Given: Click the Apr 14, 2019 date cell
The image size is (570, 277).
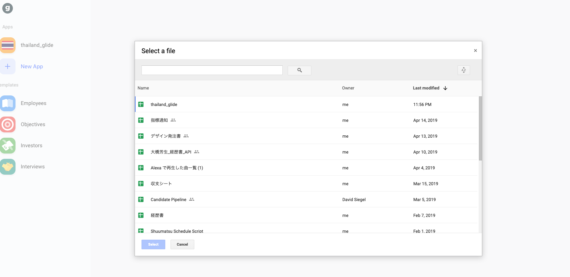Looking at the screenshot, I should point(425,120).
